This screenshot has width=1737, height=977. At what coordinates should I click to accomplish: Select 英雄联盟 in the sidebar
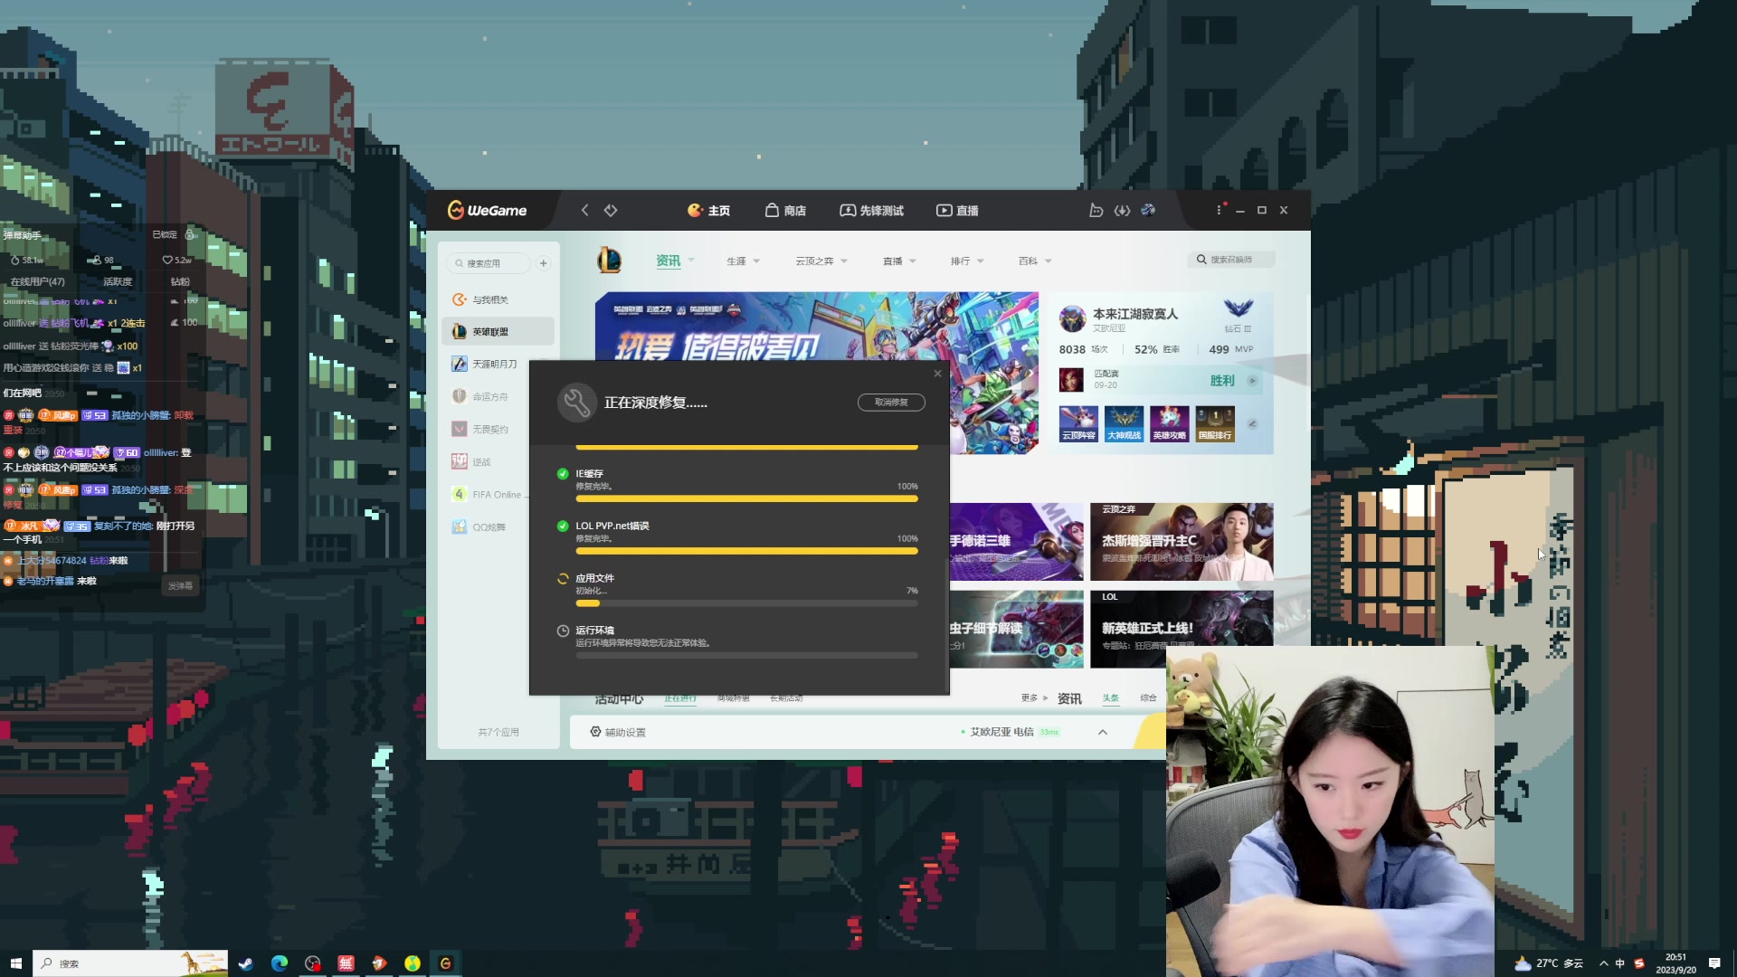[498, 332]
